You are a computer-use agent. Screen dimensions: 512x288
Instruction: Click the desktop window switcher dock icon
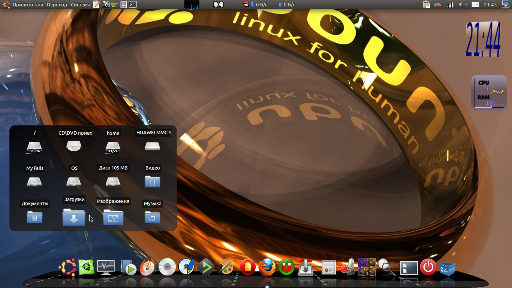tap(409, 268)
